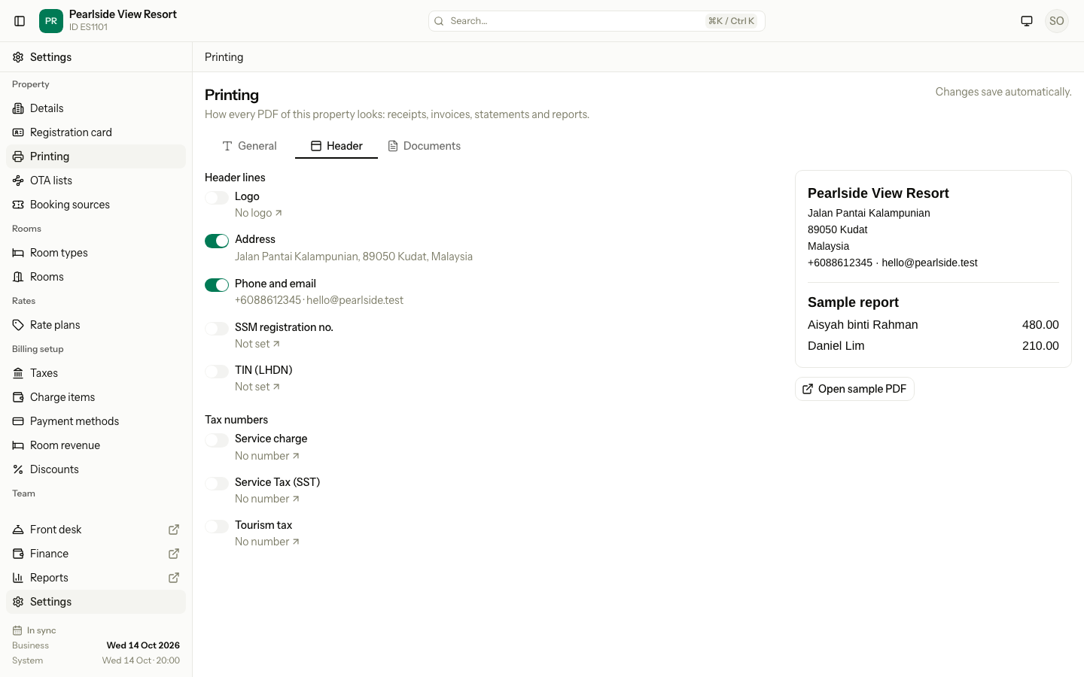This screenshot has height=677, width=1084.
Task: Select Printing in the sidebar
Action: click(96, 156)
